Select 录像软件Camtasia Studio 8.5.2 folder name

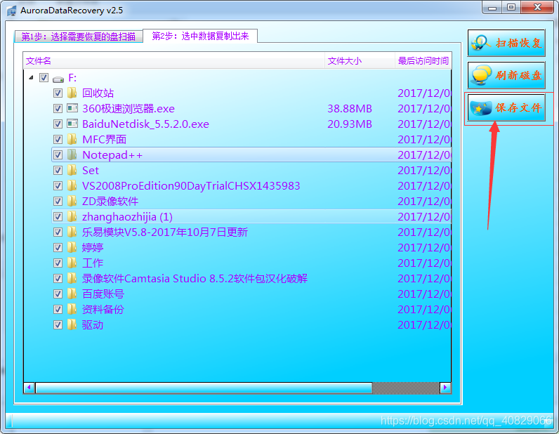pos(195,279)
